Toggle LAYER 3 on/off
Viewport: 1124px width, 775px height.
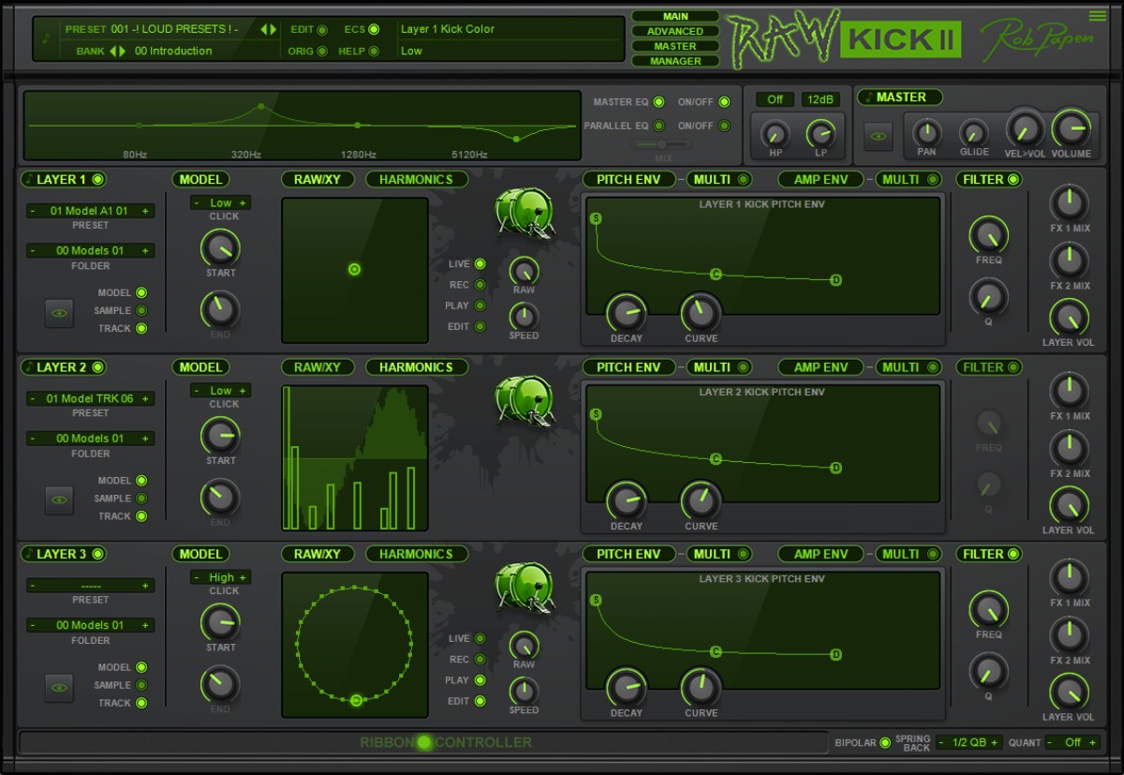click(x=97, y=554)
